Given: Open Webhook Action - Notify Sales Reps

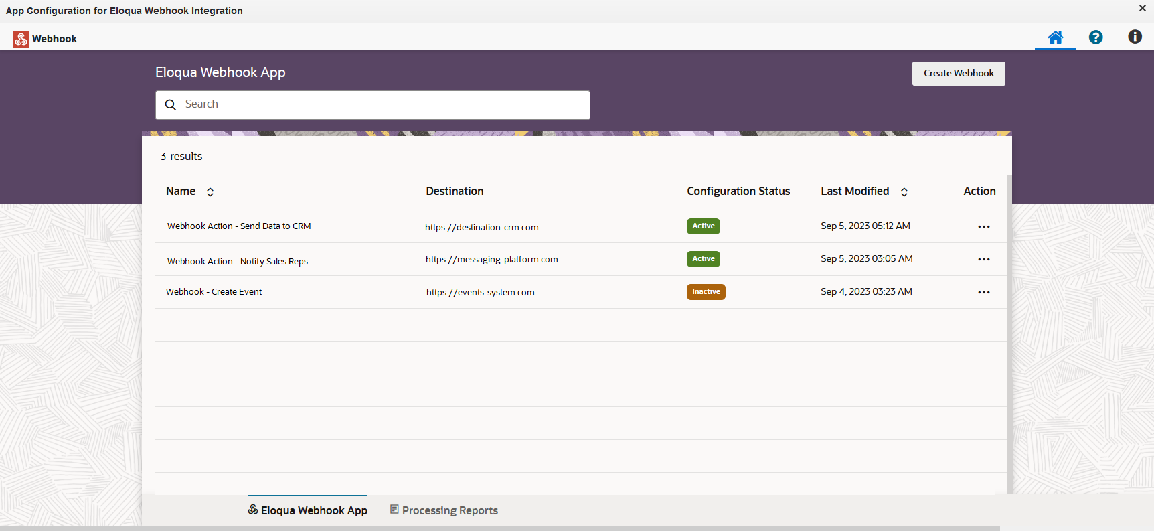Looking at the screenshot, I should tap(238, 261).
